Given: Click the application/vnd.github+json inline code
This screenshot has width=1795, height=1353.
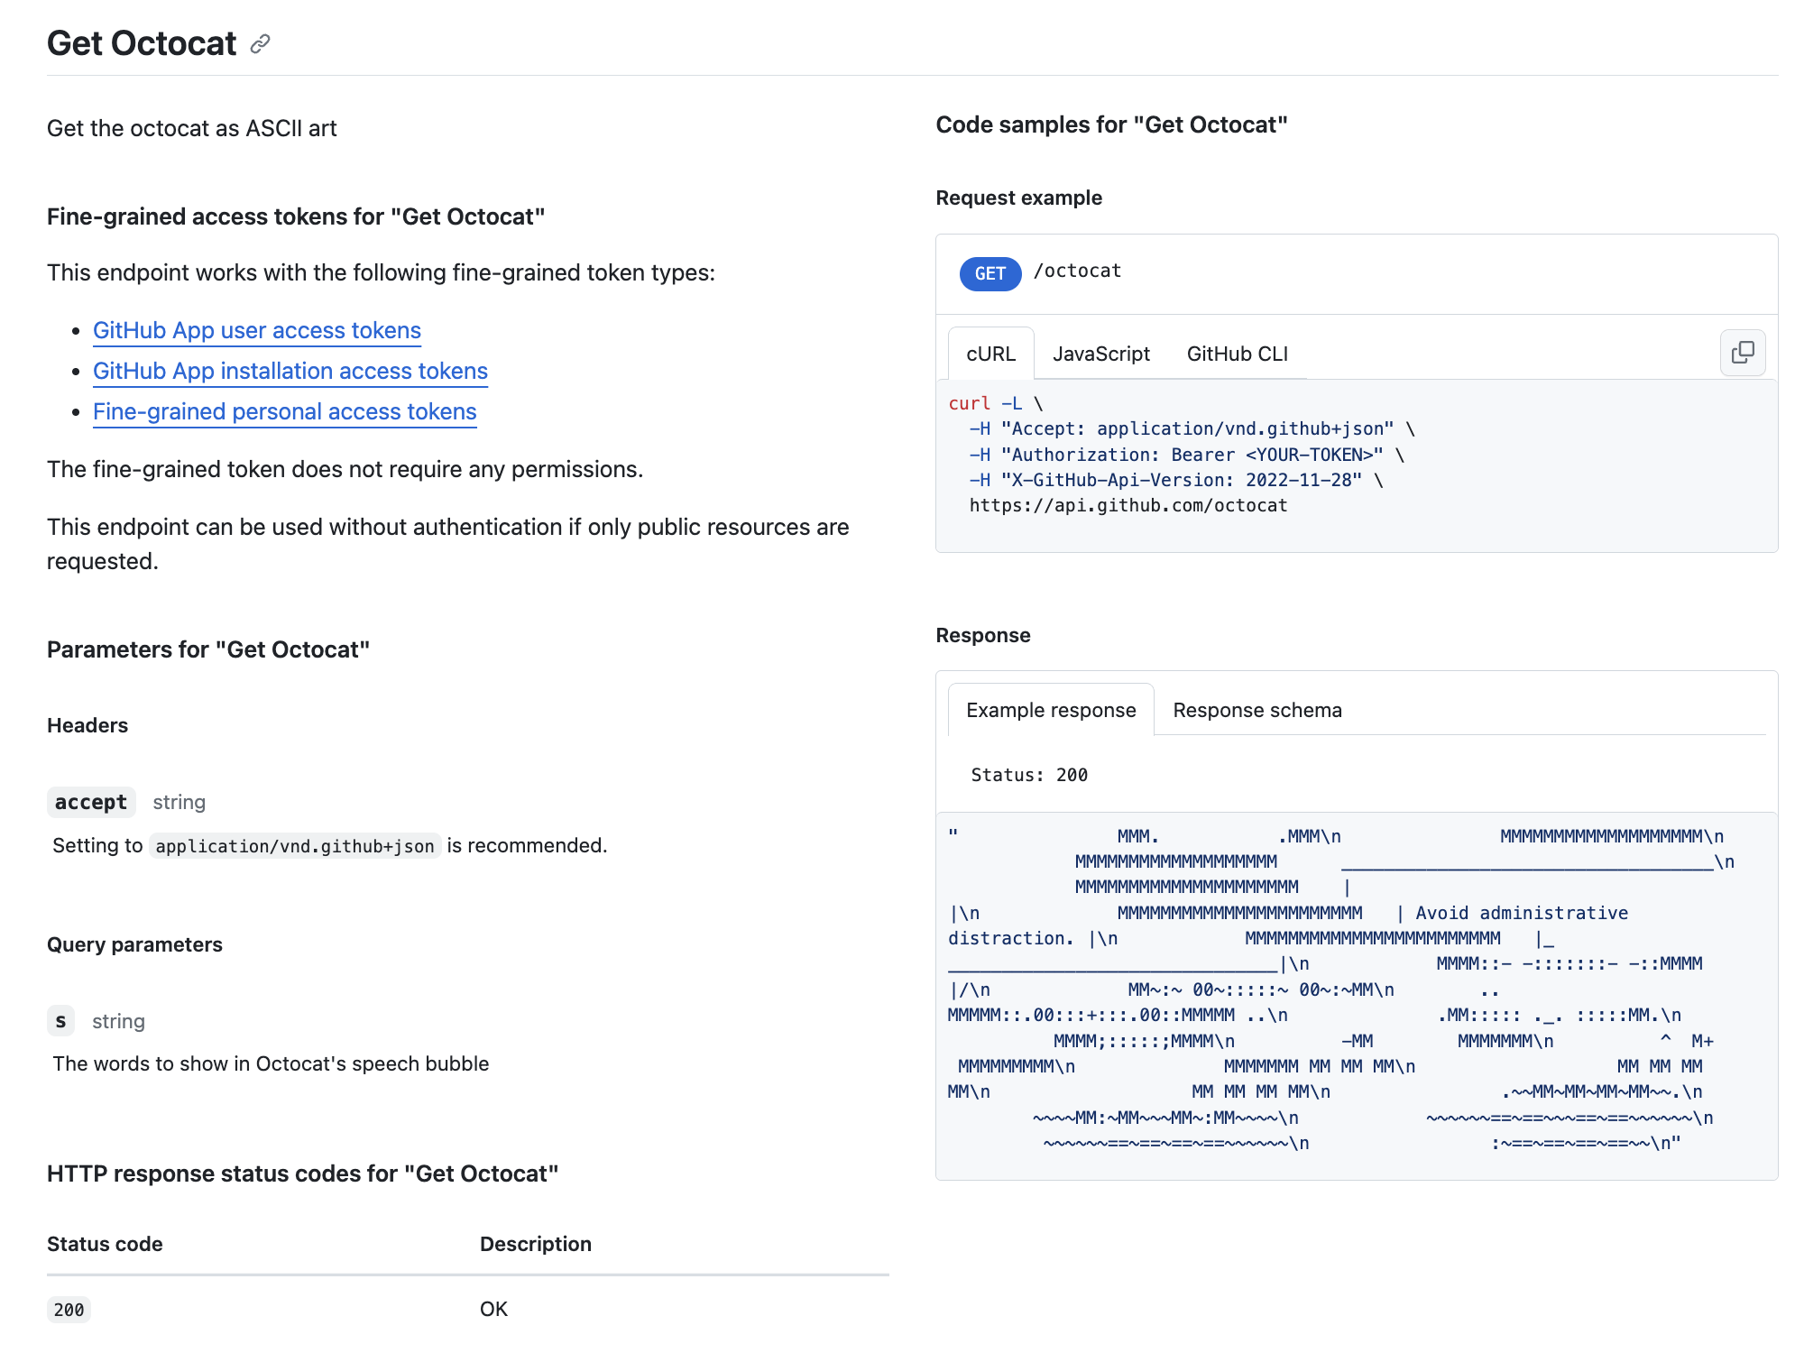Looking at the screenshot, I should click(x=295, y=846).
